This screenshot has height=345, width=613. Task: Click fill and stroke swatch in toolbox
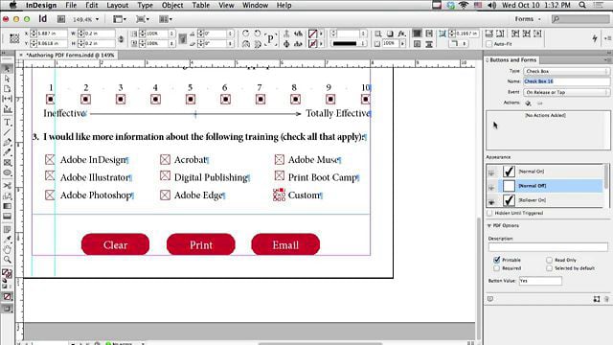[x=7, y=273]
